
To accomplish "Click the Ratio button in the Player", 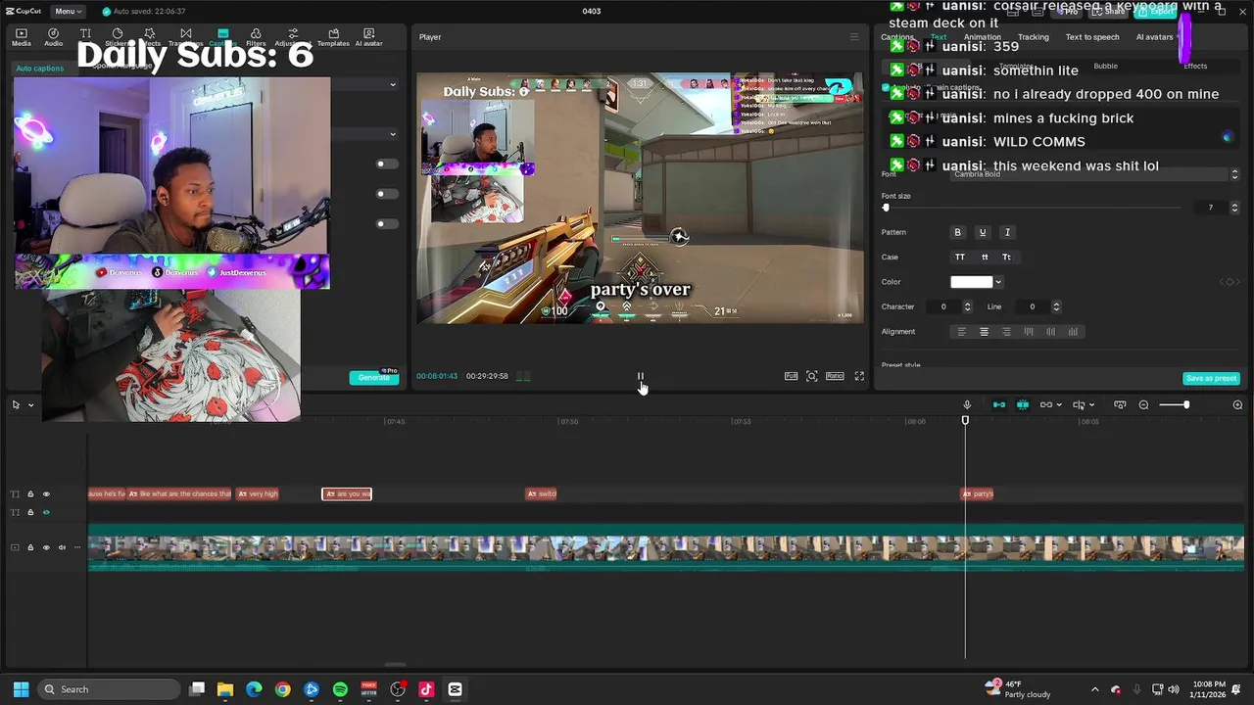I will [x=835, y=376].
